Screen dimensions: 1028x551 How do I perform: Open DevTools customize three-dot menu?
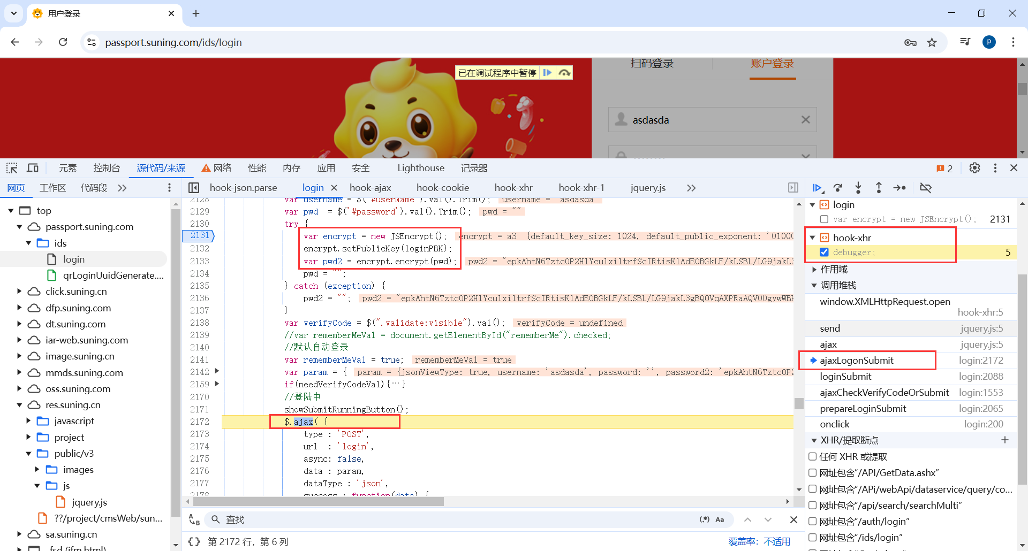[x=995, y=168]
